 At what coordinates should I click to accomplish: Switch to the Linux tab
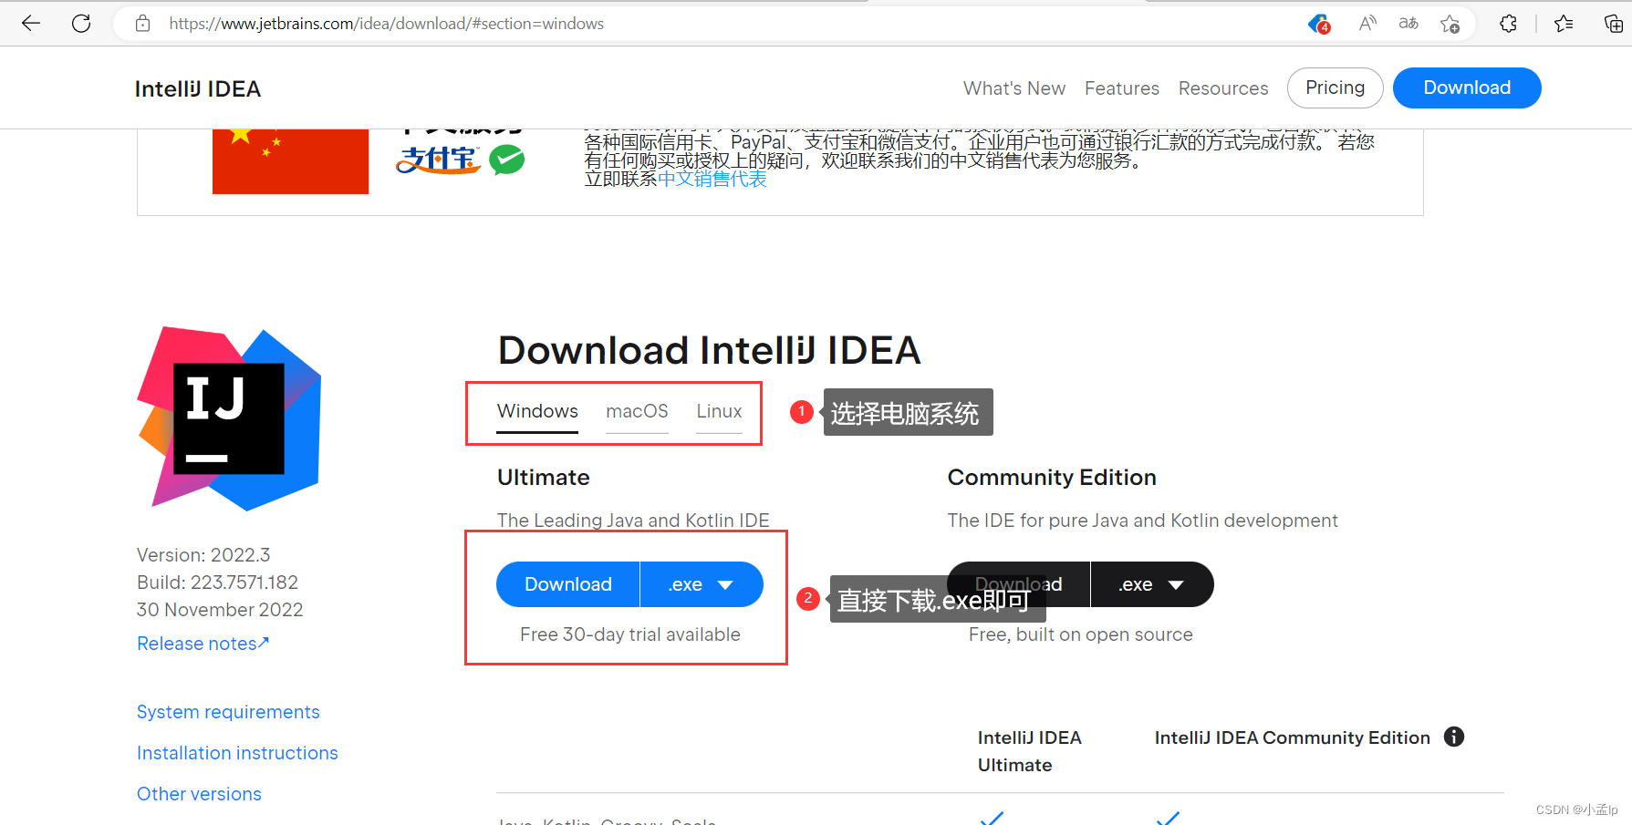[x=719, y=411]
